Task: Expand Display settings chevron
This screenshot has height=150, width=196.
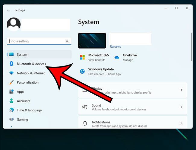Action: (x=181, y=90)
